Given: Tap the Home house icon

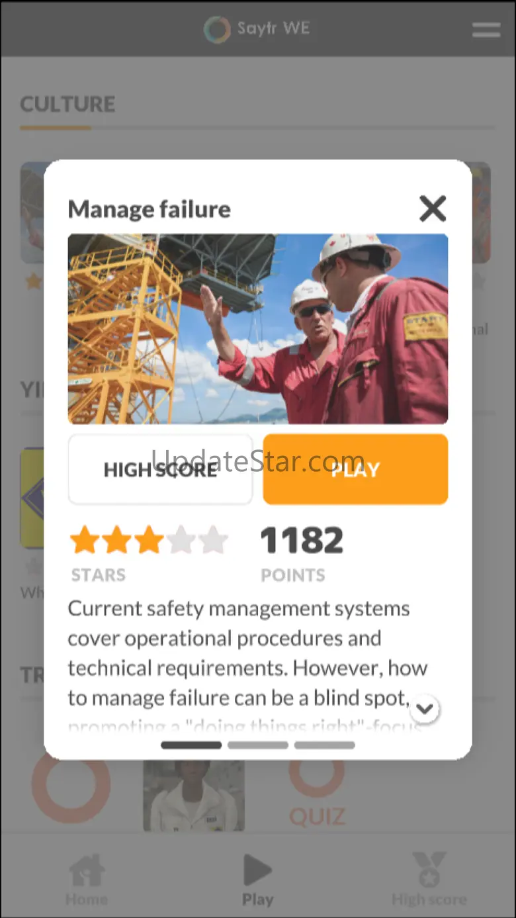Looking at the screenshot, I should coord(87,870).
